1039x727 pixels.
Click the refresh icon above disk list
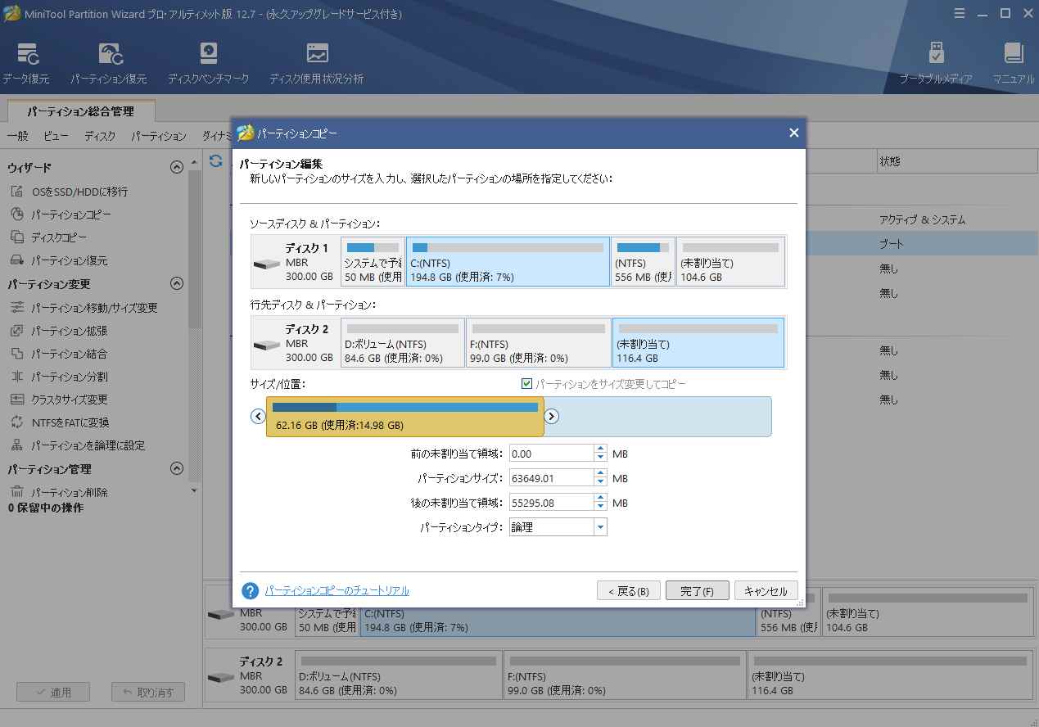[x=216, y=161]
